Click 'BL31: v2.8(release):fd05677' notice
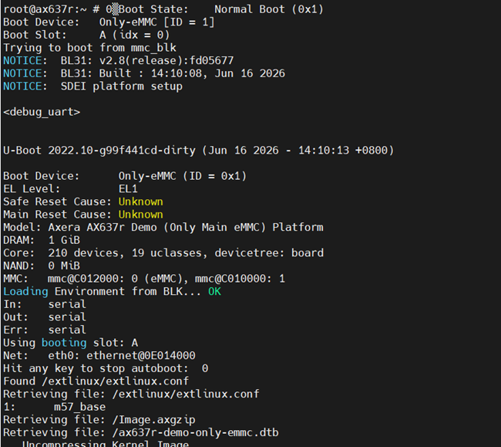 147,60
